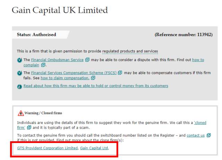The height and width of the screenshot is (160, 222).
Task: Click external-link icon after 'contact us'
Action: click(209, 135)
